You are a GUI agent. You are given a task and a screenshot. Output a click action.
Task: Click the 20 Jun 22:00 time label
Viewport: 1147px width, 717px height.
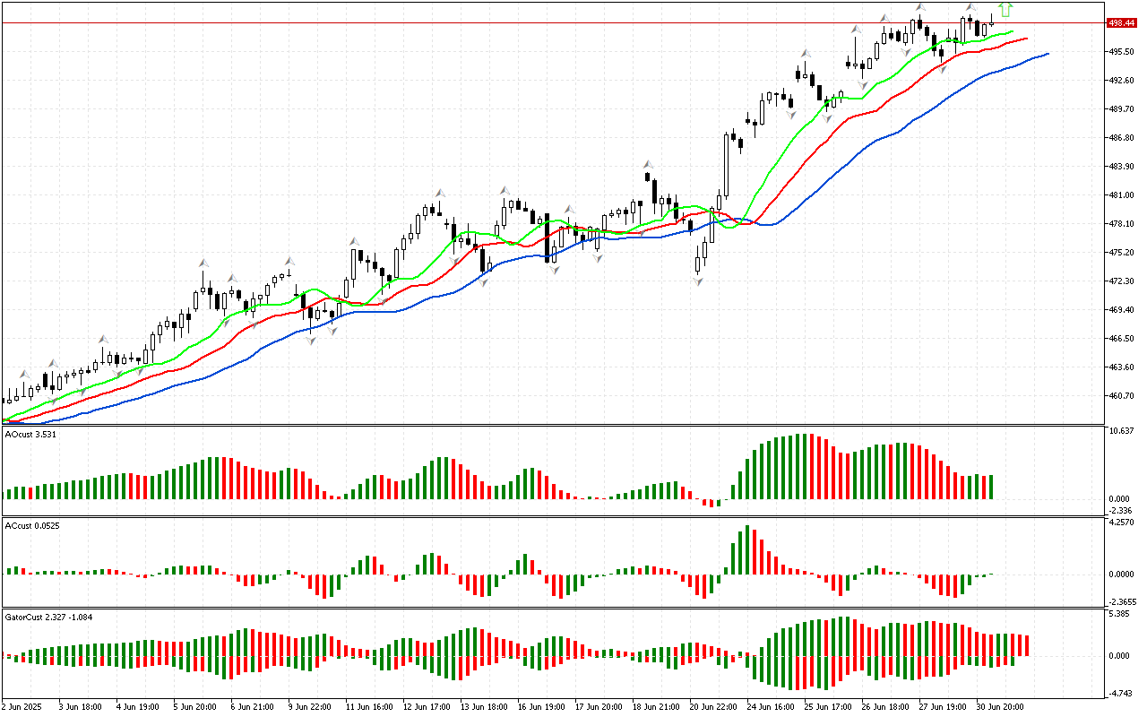(x=712, y=706)
